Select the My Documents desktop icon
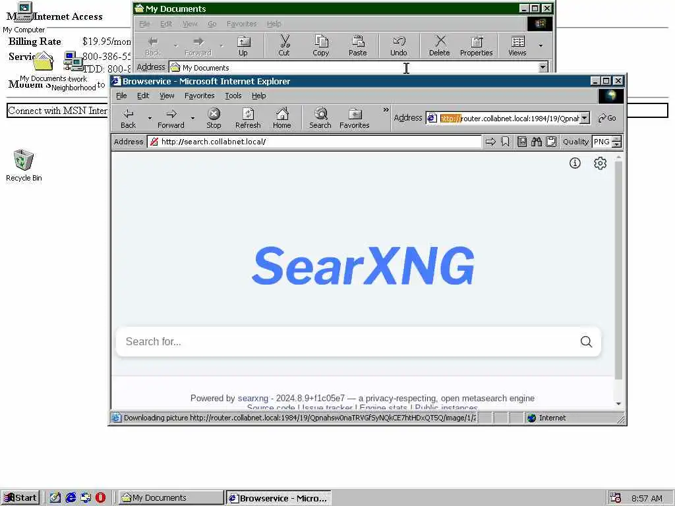This screenshot has width=675, height=506. pos(43,67)
